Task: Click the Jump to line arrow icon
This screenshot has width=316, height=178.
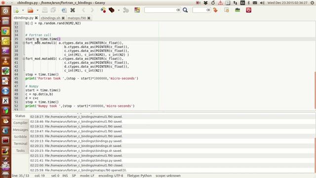Action: pos(215,10)
